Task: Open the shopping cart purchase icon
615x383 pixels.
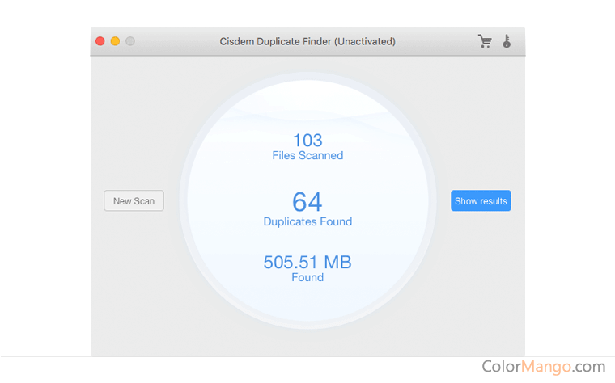Action: (485, 41)
